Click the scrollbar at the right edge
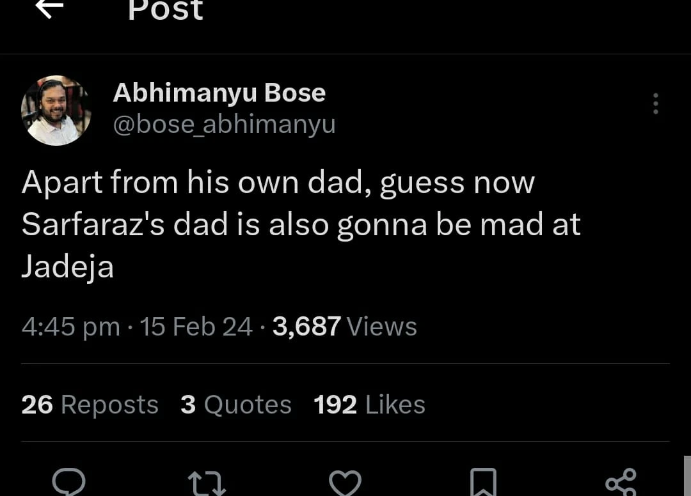 687,476
